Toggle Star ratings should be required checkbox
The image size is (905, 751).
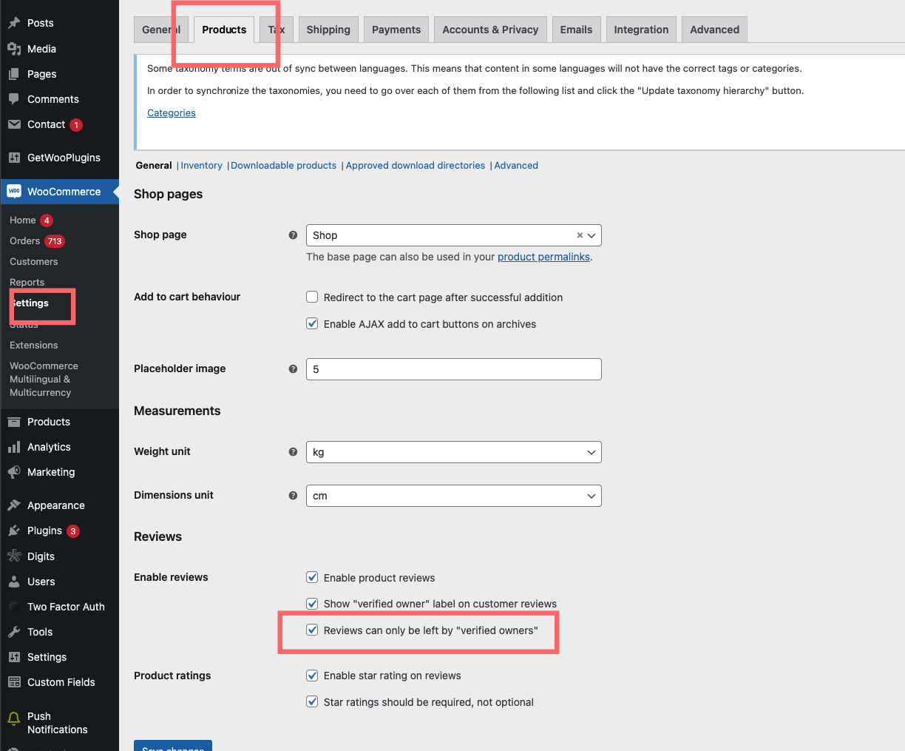coord(312,702)
